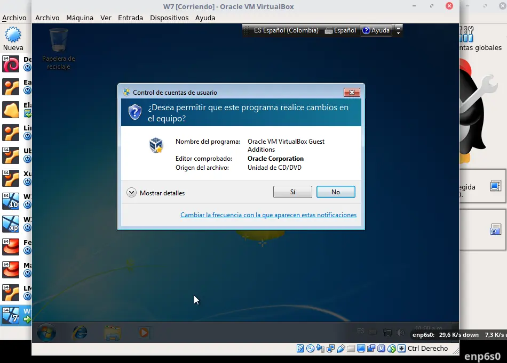
Task: Select the Debian VM swirl icon
Action: (11, 64)
